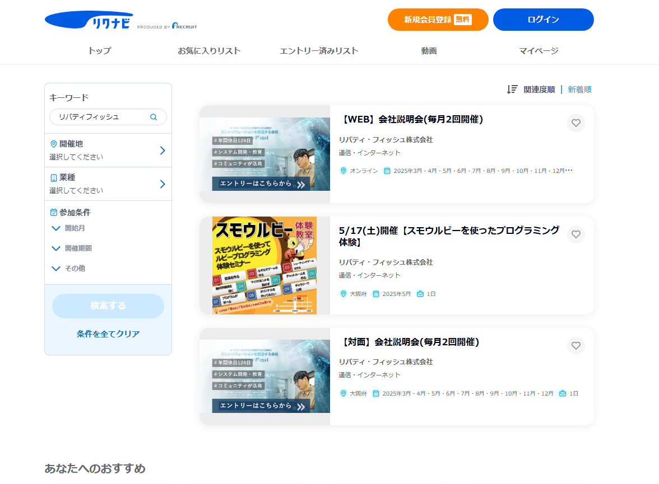Click the calendar icon in the 【対面】会社説明会 card
Screen dimensions: 659x484
tap(376, 393)
